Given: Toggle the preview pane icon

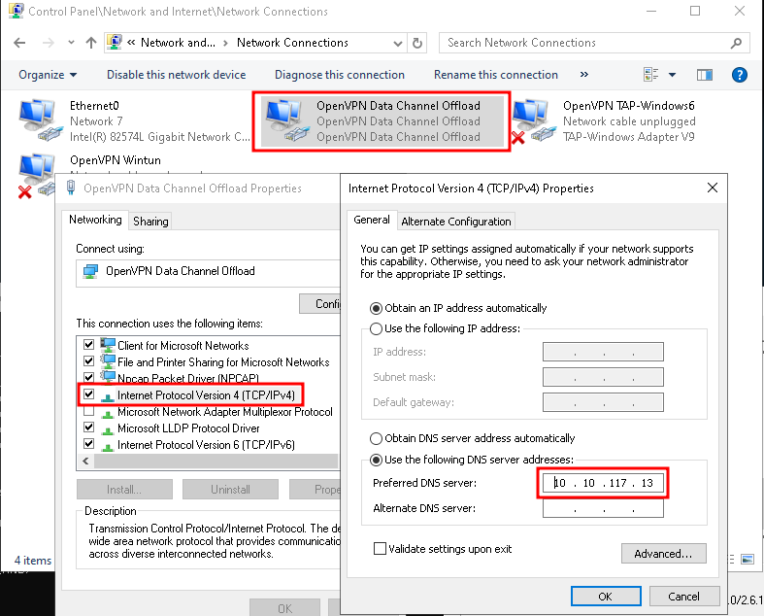Looking at the screenshot, I should click(x=705, y=75).
